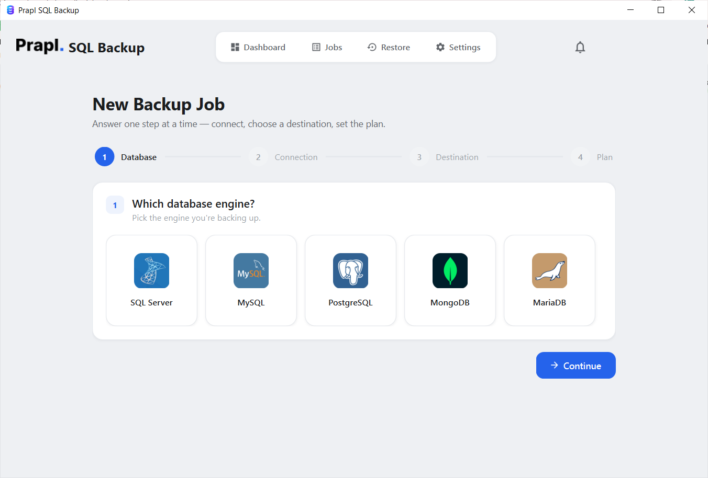Maximize the Prapl SQL Backup window

pos(661,10)
